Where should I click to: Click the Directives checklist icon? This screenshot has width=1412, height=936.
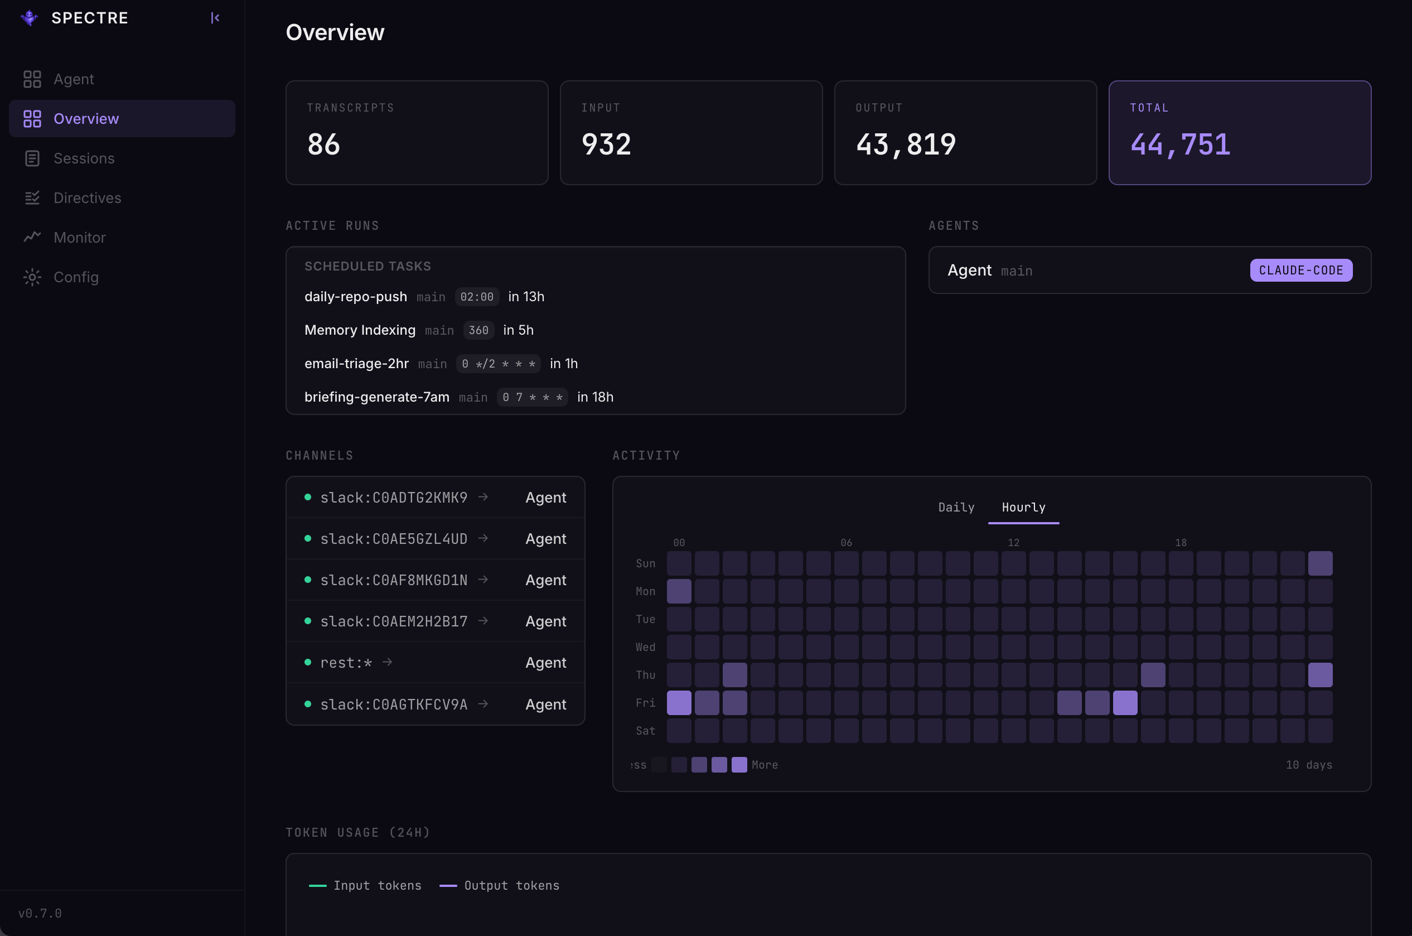coord(32,197)
